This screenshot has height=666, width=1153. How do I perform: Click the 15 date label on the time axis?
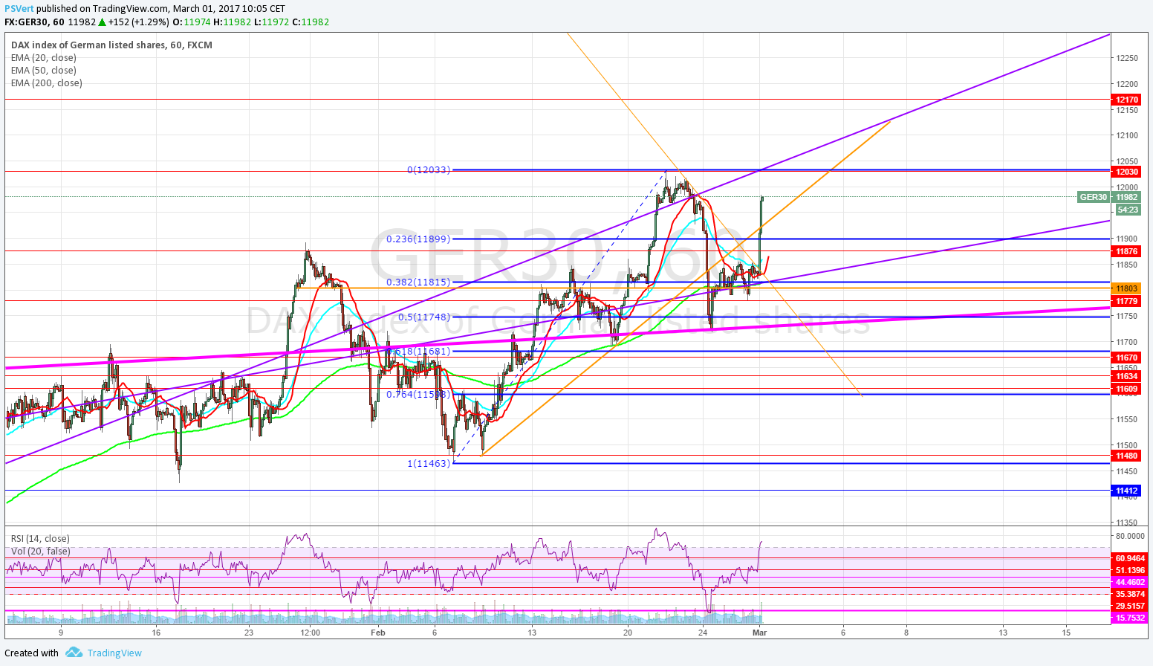[1066, 633]
